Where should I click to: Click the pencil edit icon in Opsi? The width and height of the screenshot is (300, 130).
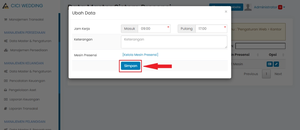(276, 64)
